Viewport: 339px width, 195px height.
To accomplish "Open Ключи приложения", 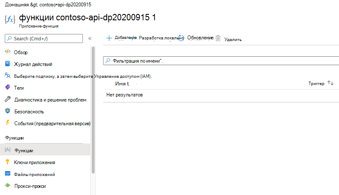I will tap(34, 162).
